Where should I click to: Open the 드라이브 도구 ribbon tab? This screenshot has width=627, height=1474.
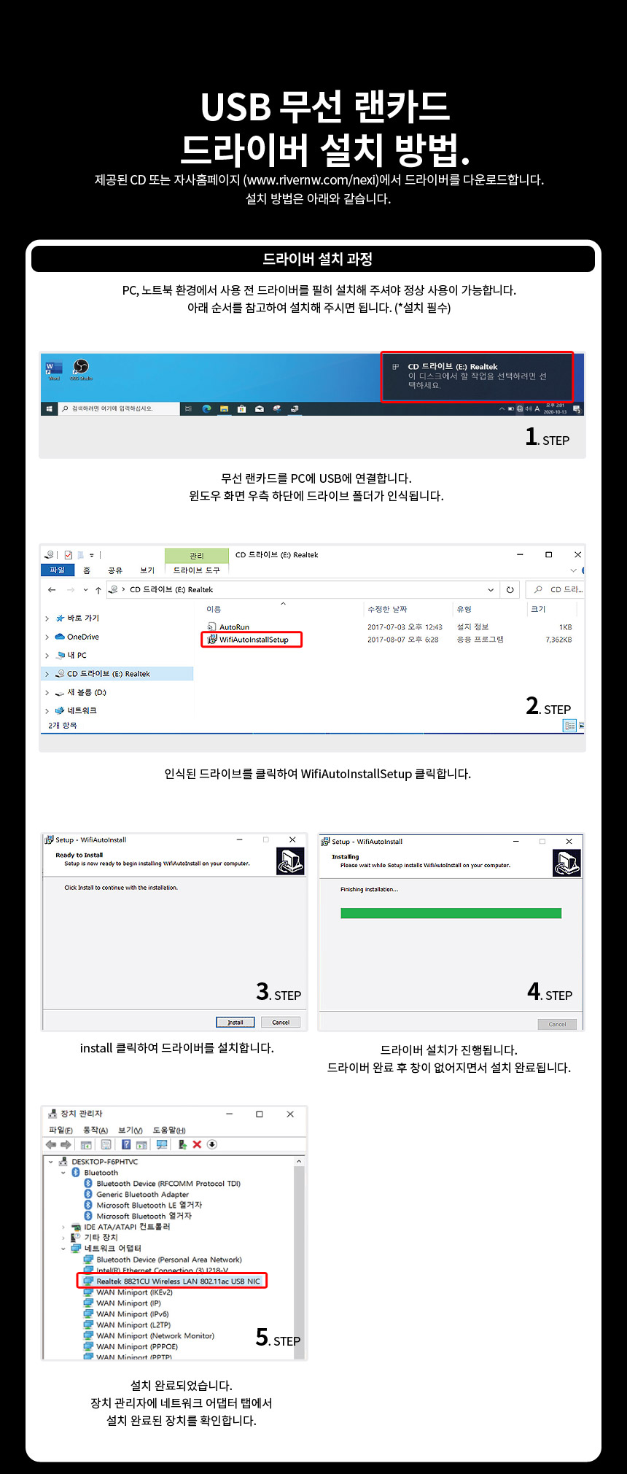(x=197, y=570)
